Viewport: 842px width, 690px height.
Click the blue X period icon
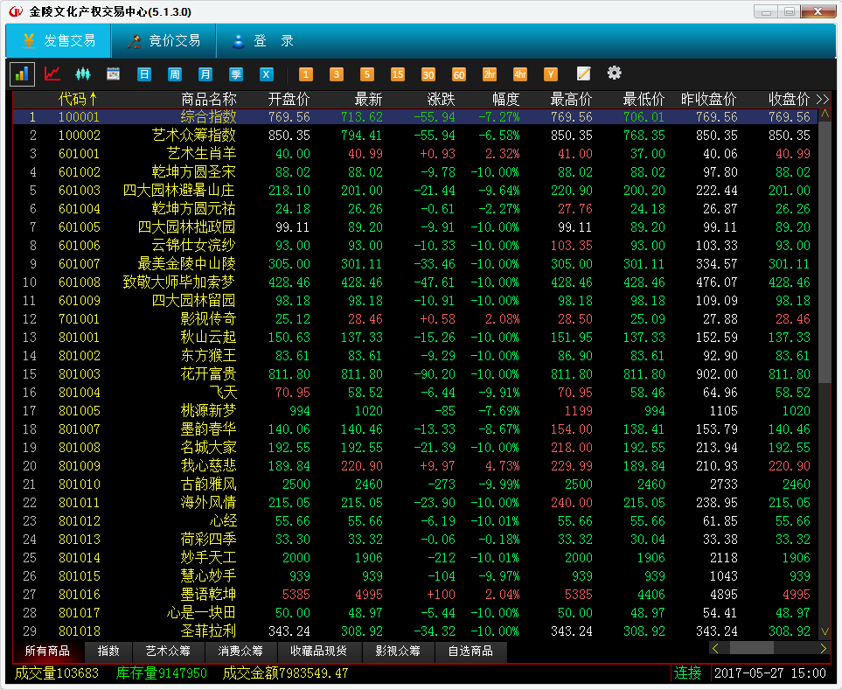[267, 74]
